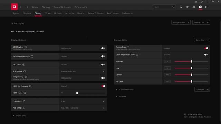Click the Saturation slider handle
The width and height of the screenshot is (221, 124).
(191, 81)
